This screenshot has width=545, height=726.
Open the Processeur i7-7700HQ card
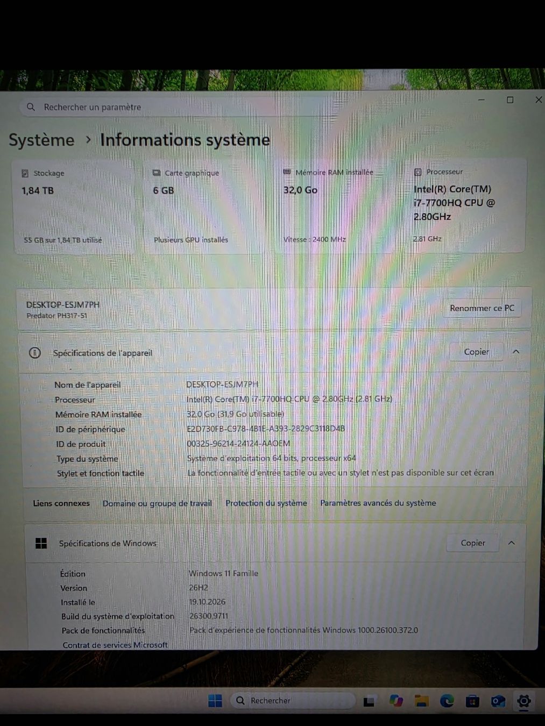point(466,205)
